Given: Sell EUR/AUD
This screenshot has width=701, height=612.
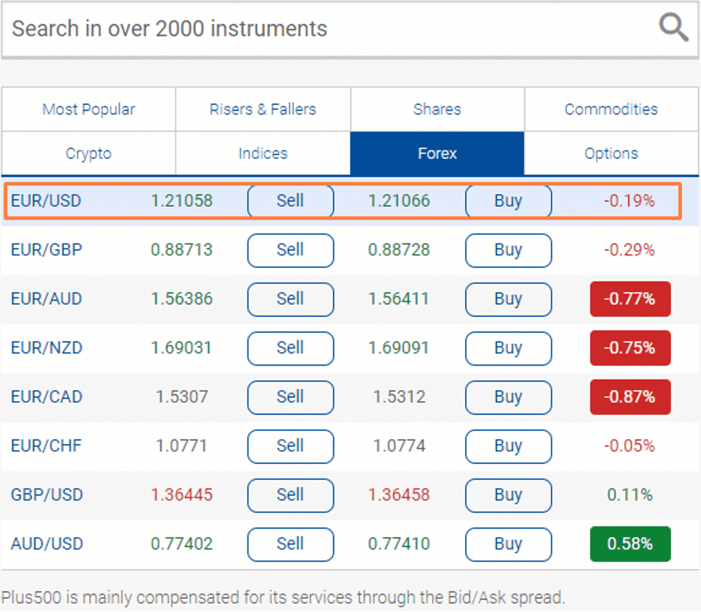Looking at the screenshot, I should point(291,300).
